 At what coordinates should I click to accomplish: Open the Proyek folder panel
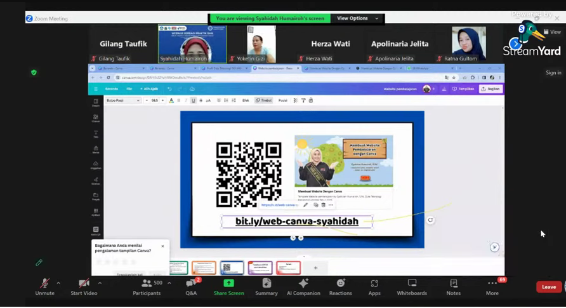(96, 196)
